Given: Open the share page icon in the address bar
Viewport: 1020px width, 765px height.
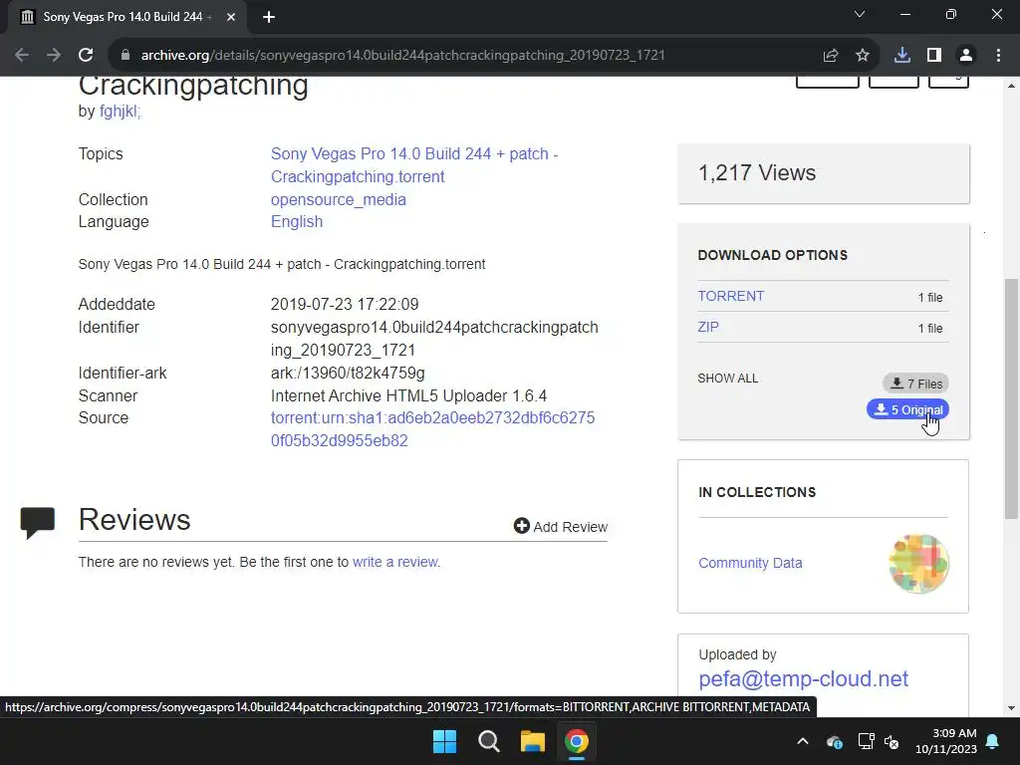Looking at the screenshot, I should click(x=831, y=56).
